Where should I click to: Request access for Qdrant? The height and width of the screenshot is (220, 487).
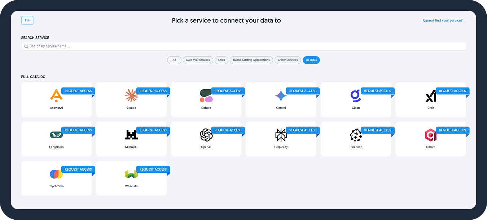point(452,130)
